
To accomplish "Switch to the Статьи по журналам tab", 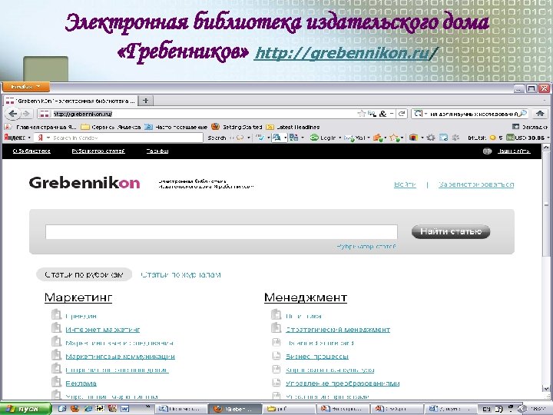I will click(180, 274).
